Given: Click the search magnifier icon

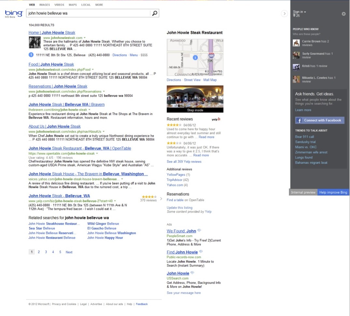Looking at the screenshot, I should [155, 13].
